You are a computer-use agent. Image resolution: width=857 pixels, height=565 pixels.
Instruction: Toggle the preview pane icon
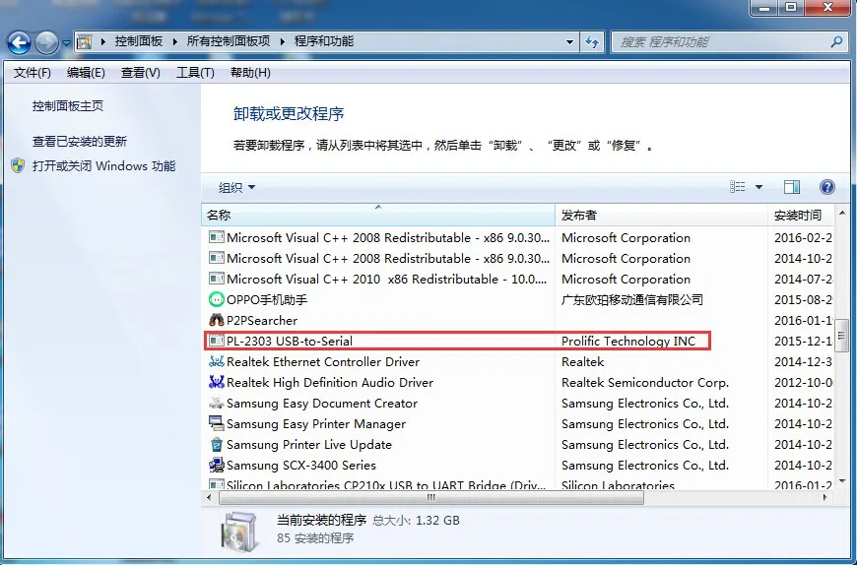[791, 187]
